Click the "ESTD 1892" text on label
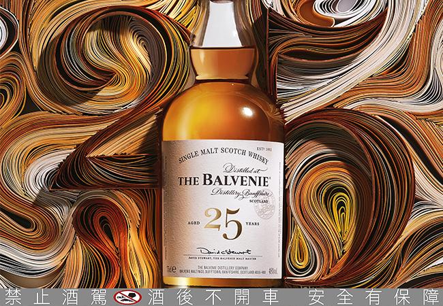Image resolution: width=443 pixels, height=306 pixels. coord(264,149)
